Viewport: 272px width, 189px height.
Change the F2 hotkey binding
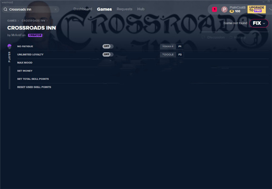coord(180,55)
